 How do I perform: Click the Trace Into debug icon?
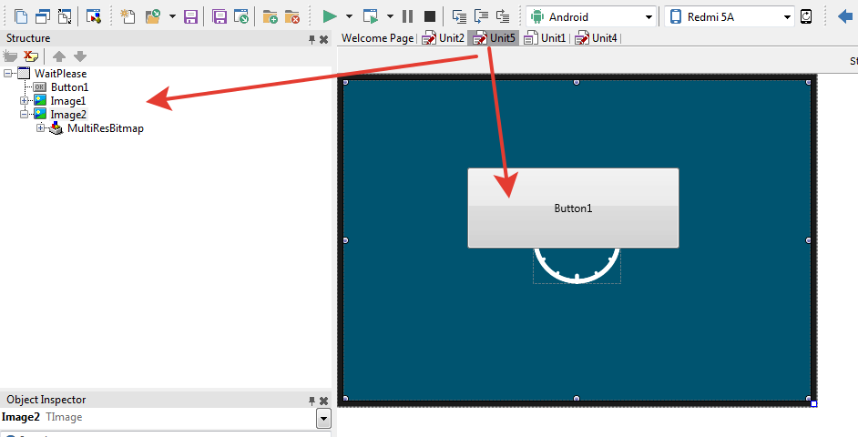pyautogui.click(x=459, y=16)
